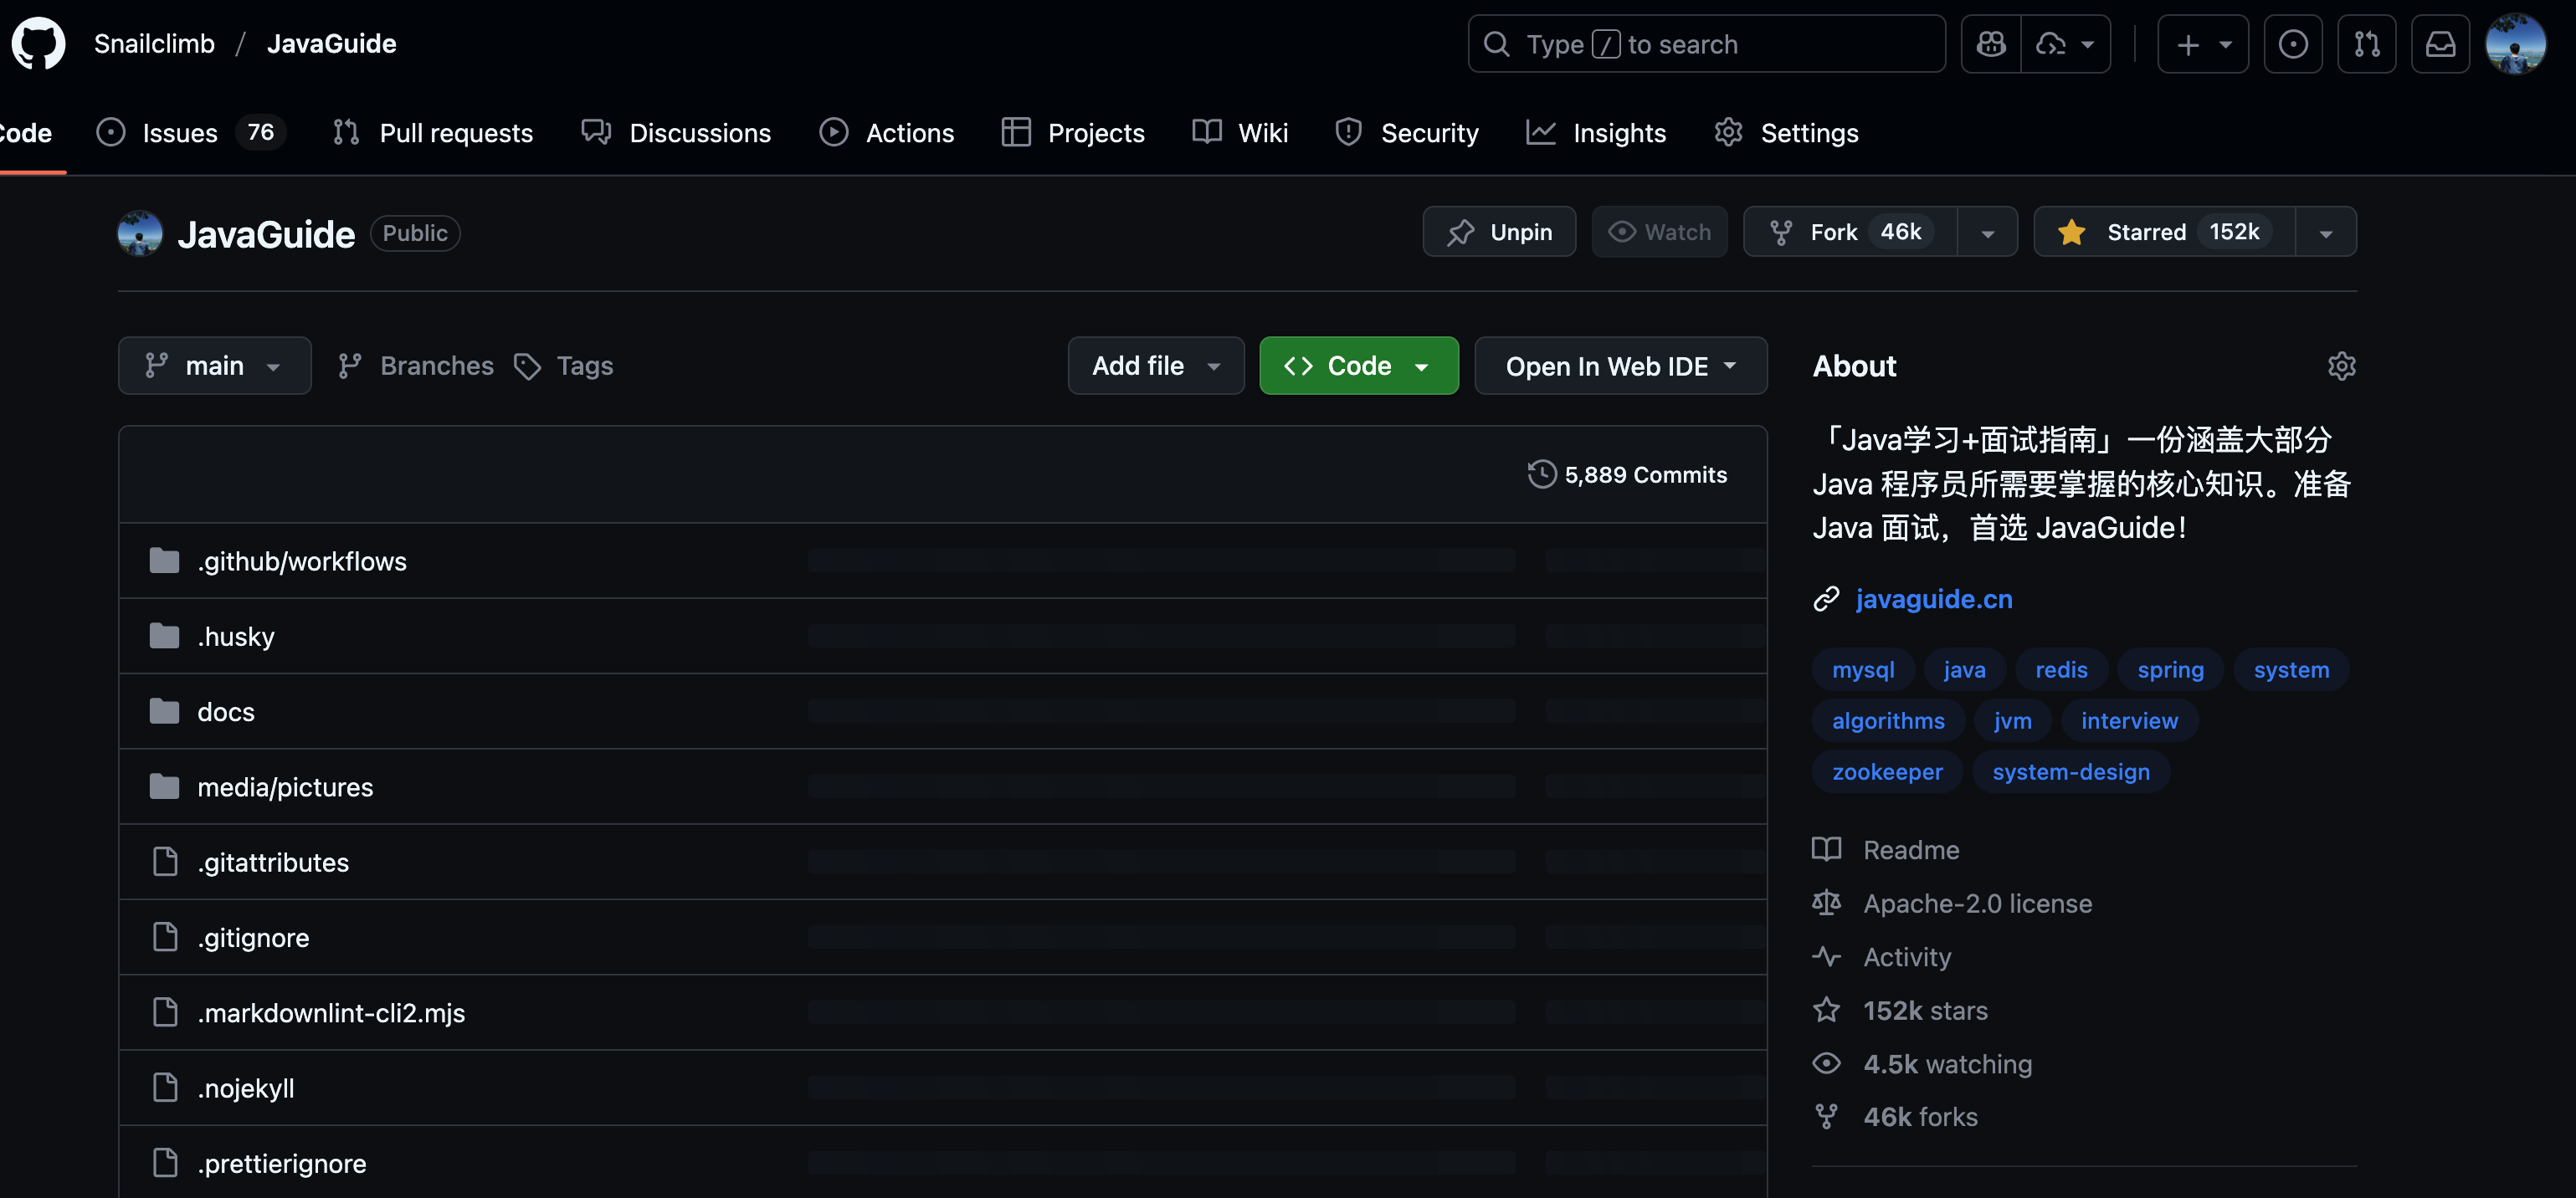
Task: Expand the main branch selector
Action: [x=215, y=366]
